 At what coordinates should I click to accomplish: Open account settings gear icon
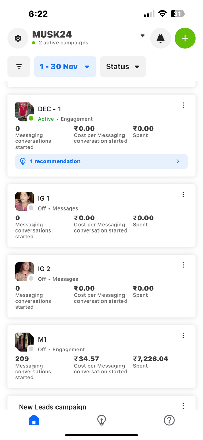(18, 38)
